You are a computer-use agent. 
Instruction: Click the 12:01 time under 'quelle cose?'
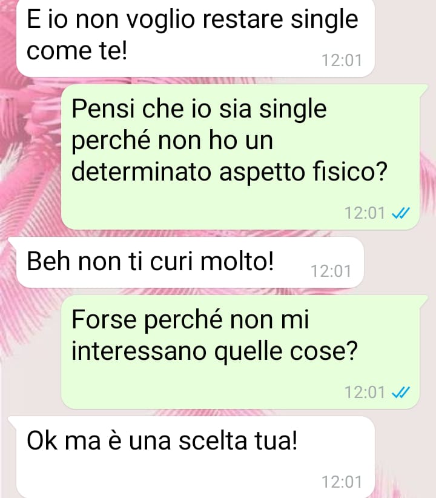pyautogui.click(x=365, y=392)
